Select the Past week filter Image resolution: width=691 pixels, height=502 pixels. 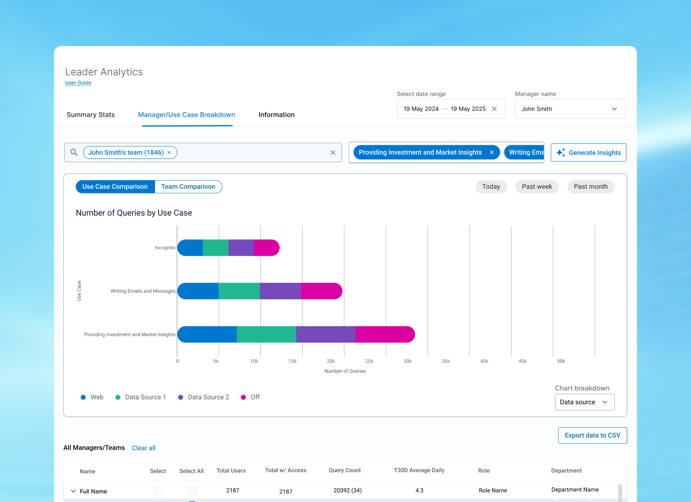pyautogui.click(x=537, y=187)
